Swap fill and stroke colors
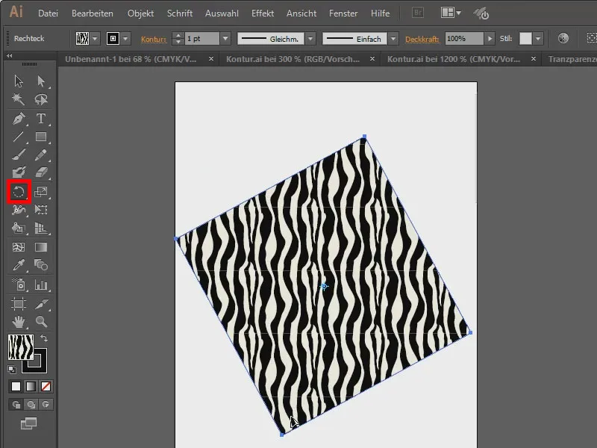The width and height of the screenshot is (597, 448). click(x=44, y=338)
